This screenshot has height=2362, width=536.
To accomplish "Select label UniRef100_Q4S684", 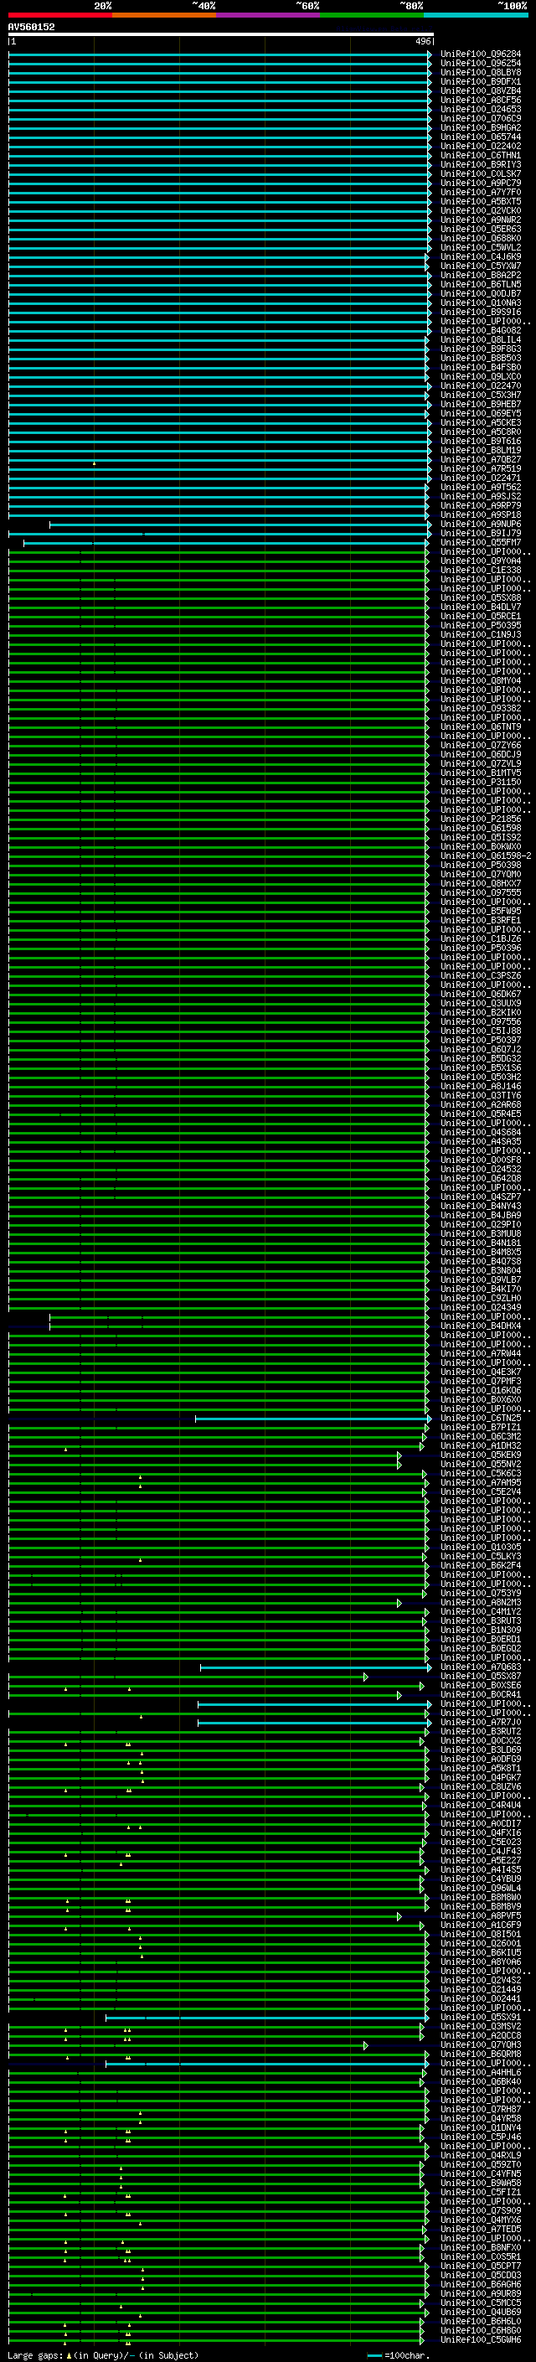I will tap(480, 1133).
